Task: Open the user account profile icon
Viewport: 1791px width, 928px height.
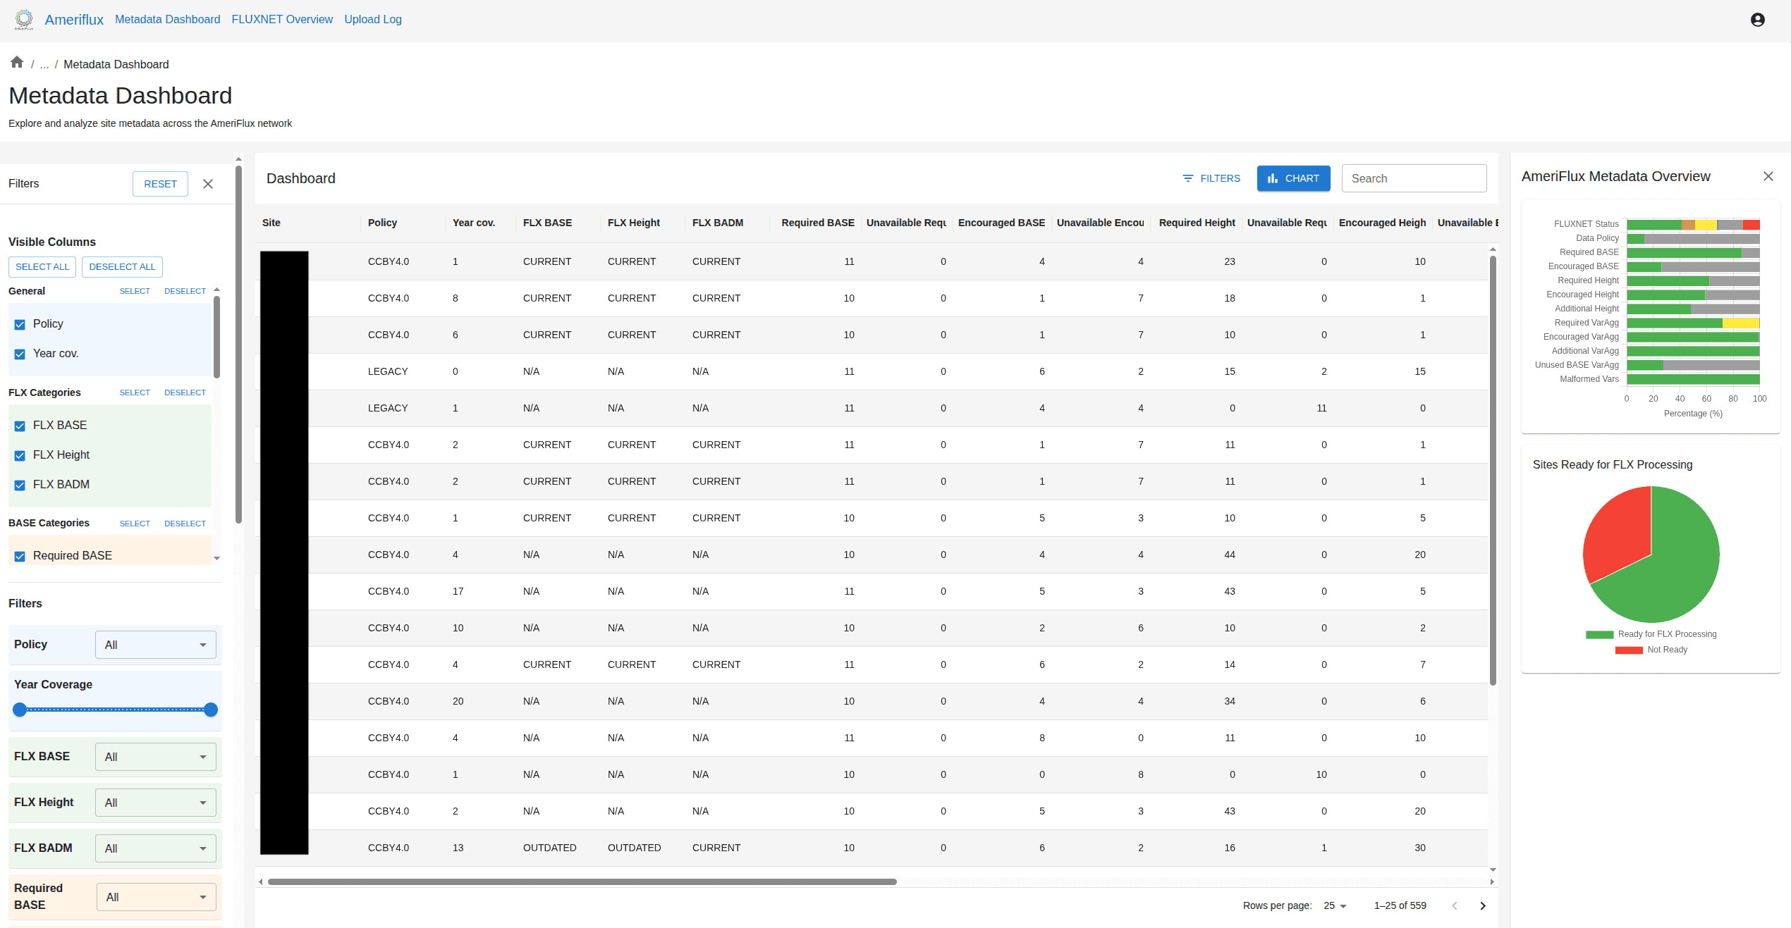Action: (1757, 20)
